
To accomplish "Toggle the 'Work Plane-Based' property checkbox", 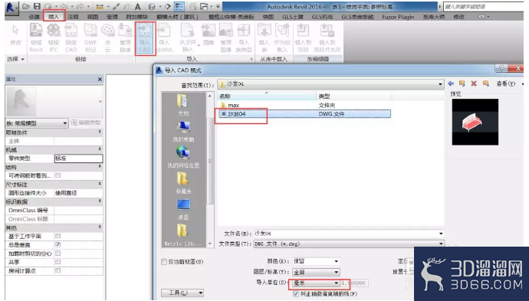I will (58, 236).
